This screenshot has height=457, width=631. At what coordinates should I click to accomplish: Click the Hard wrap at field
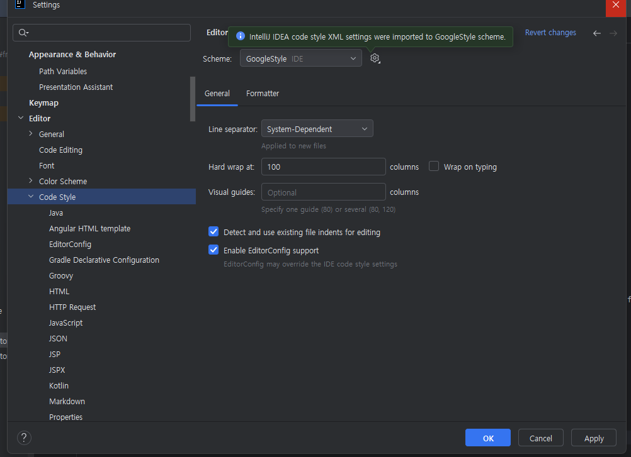(x=324, y=167)
